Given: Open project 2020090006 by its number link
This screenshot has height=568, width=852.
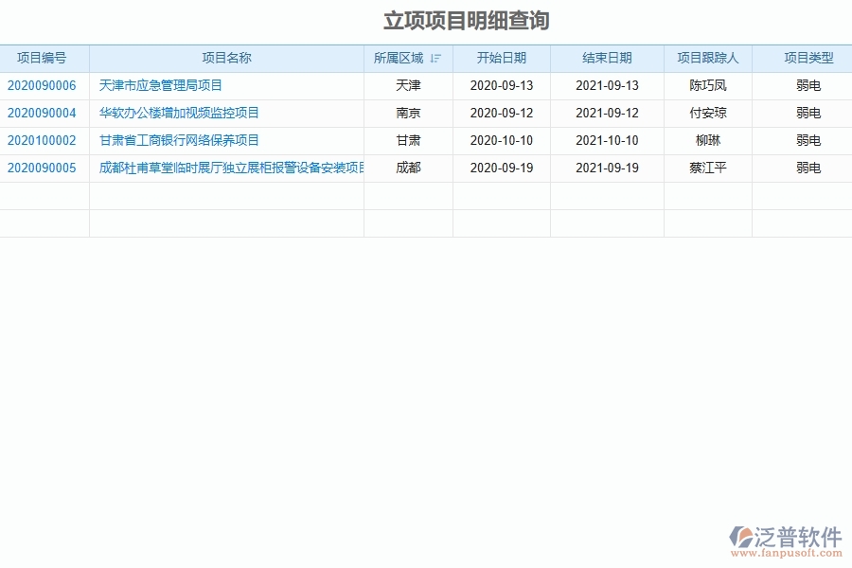Looking at the screenshot, I should click(x=44, y=85).
